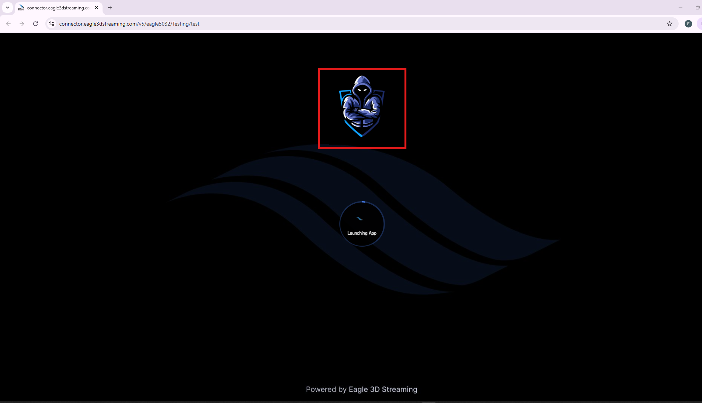
Task: Click the loading progress ring's top marker
Action: tap(363, 202)
